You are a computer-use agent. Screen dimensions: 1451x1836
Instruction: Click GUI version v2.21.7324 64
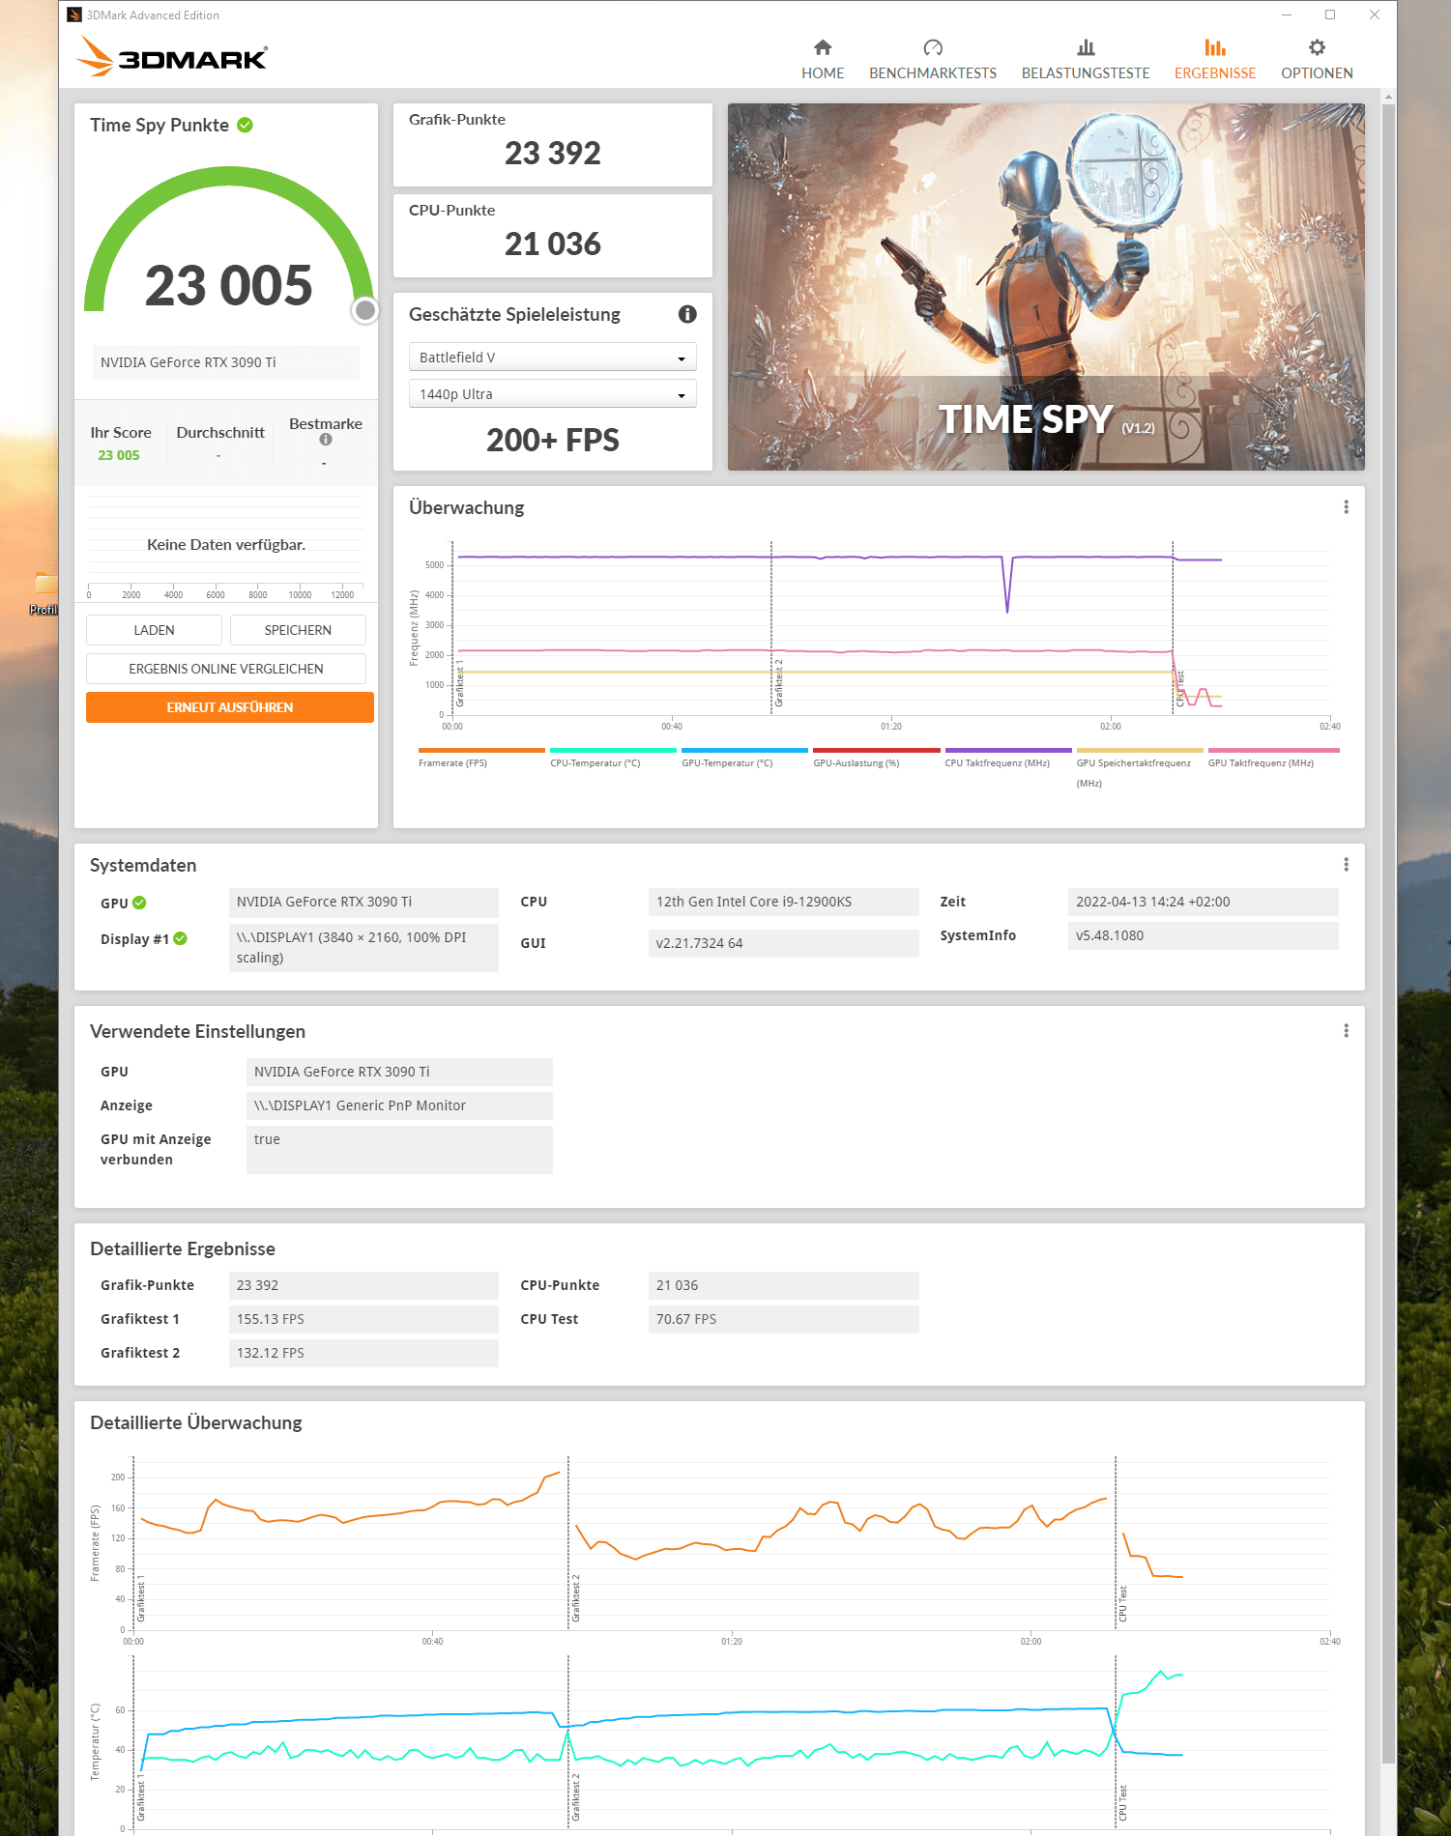783,944
